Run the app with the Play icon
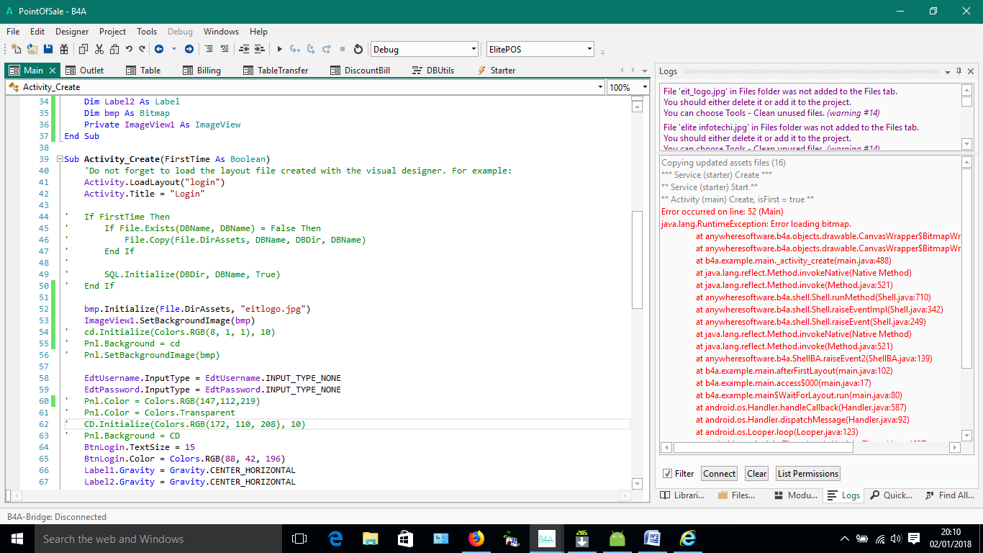 [x=280, y=49]
